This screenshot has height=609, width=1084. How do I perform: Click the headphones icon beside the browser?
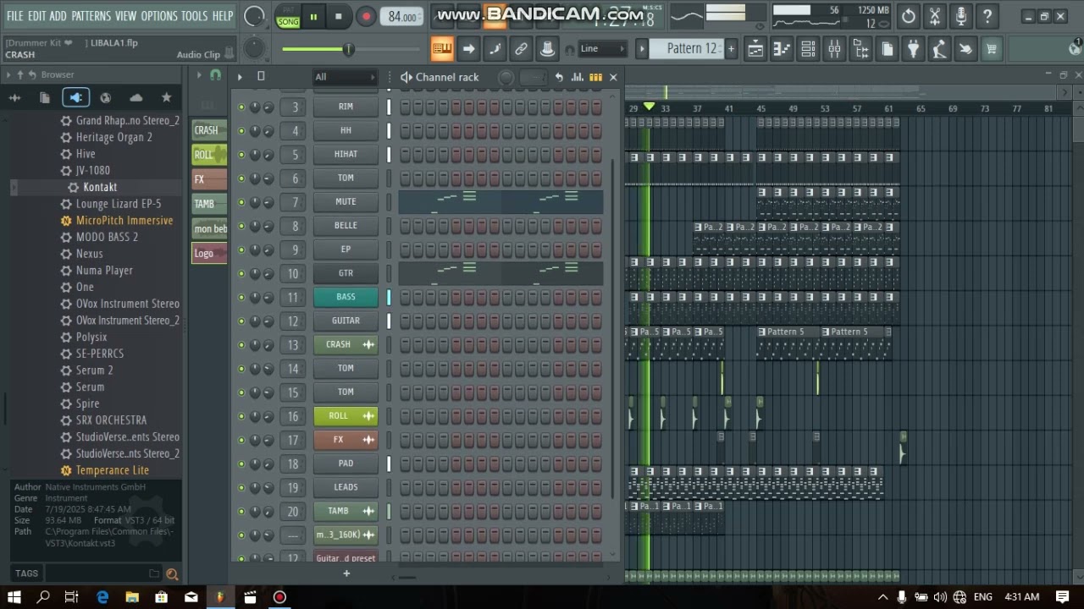pos(215,75)
